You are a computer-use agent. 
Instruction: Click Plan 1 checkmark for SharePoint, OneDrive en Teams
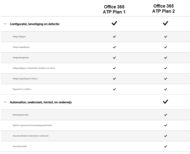pyautogui.click(x=114, y=68)
